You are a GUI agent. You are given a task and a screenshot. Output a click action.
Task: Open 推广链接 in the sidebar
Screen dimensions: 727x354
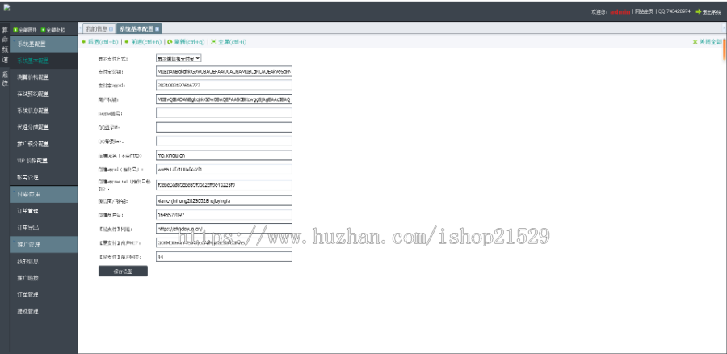click(44, 278)
